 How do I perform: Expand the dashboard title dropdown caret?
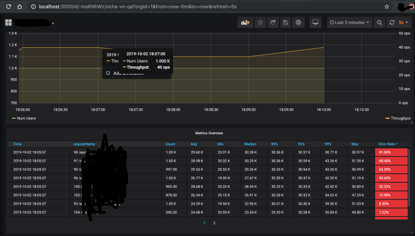pyautogui.click(x=53, y=23)
